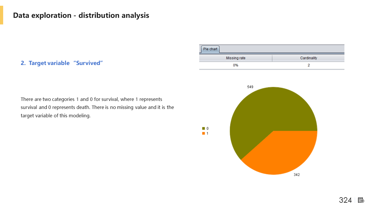Click the yellow accent bar beside the title
The width and height of the screenshot is (368, 207).
click(1, 15)
